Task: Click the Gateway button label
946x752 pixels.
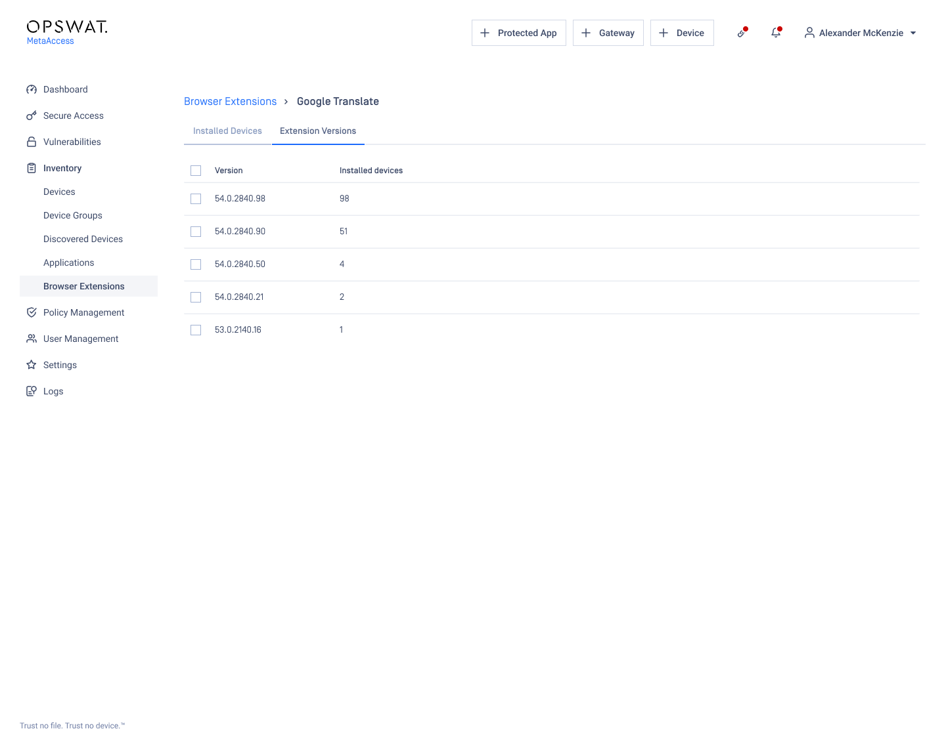Action: point(617,33)
